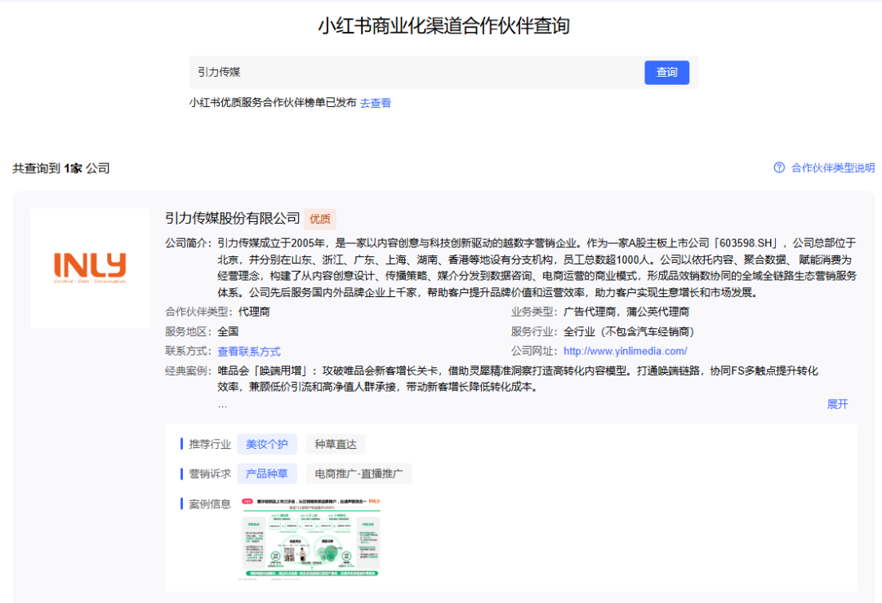882x603 pixels.
Task: Click the 广告代理商，蒲公英代理商 business type value
Action: [626, 312]
